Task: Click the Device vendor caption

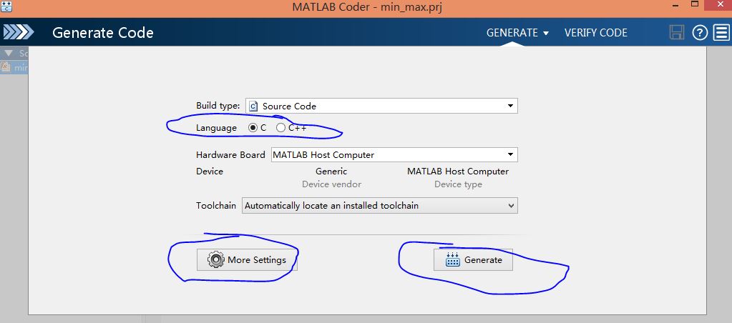Action: (331, 184)
